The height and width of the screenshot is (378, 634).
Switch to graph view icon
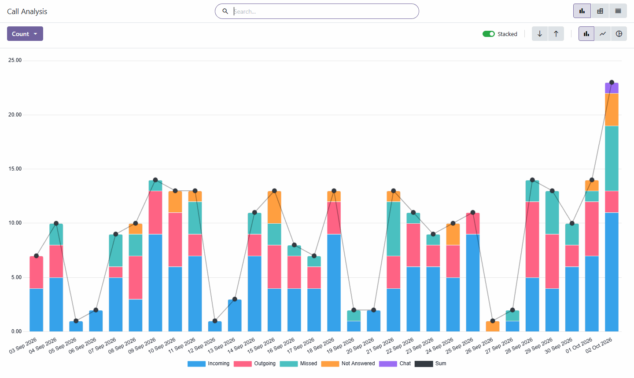582,11
